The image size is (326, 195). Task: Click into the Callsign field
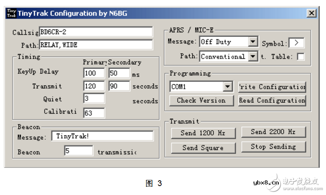tap(96, 32)
